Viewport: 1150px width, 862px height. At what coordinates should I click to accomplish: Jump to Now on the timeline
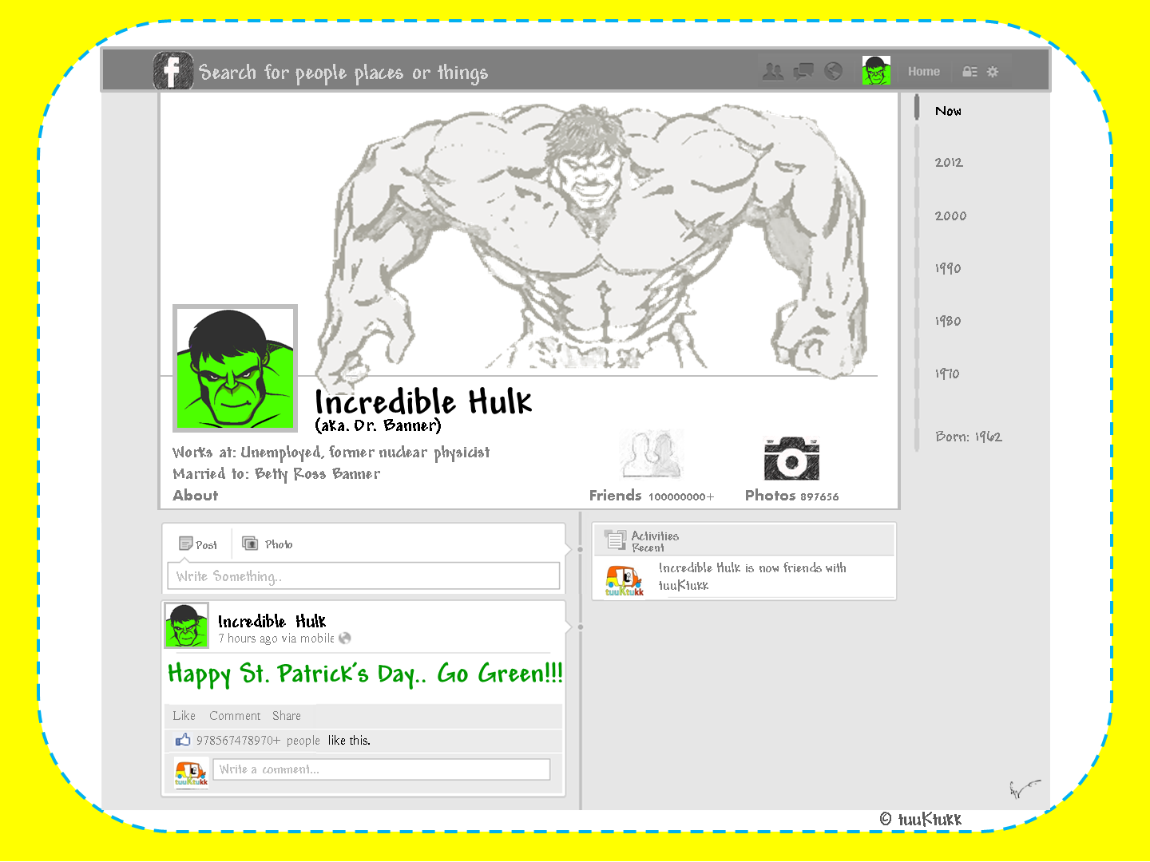coord(948,111)
